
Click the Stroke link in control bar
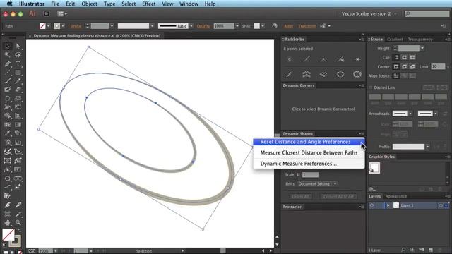click(x=76, y=26)
